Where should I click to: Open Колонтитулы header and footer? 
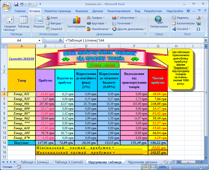(183, 23)
